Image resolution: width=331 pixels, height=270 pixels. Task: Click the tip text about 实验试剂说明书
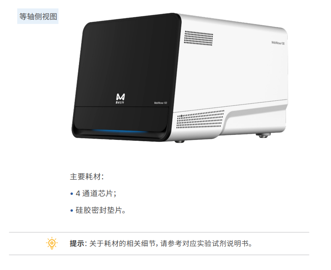(x=171, y=244)
